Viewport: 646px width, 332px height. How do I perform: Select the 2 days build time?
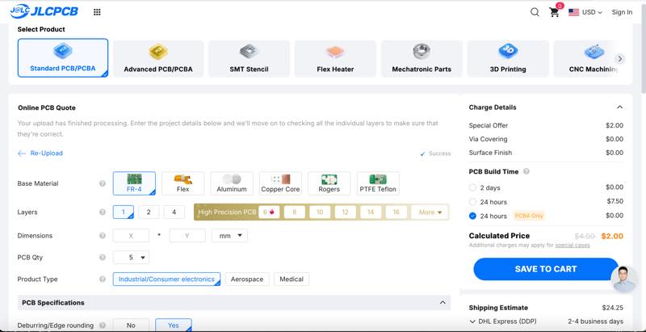click(x=473, y=187)
